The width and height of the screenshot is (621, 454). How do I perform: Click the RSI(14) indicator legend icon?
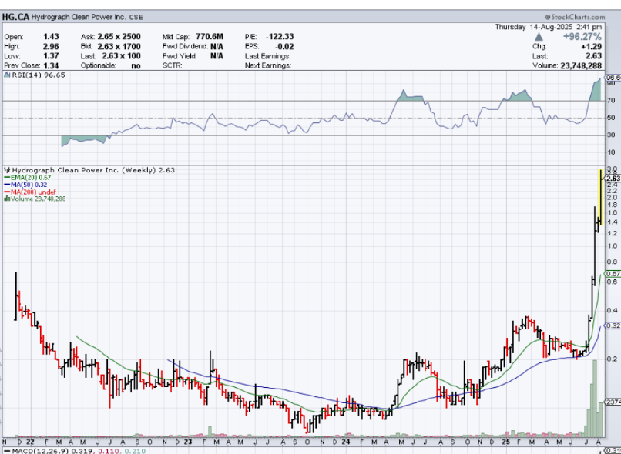point(6,75)
